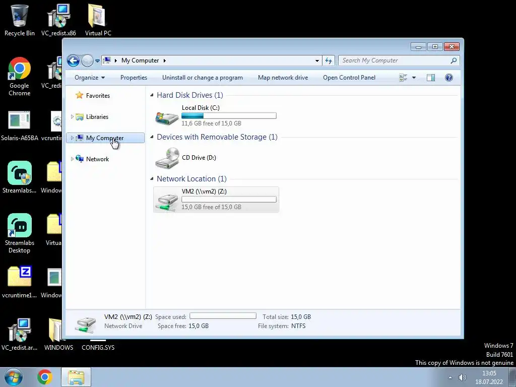The height and width of the screenshot is (387, 516).
Task: Click 11,6 GB free of 15,0 GB text
Action: click(x=211, y=123)
